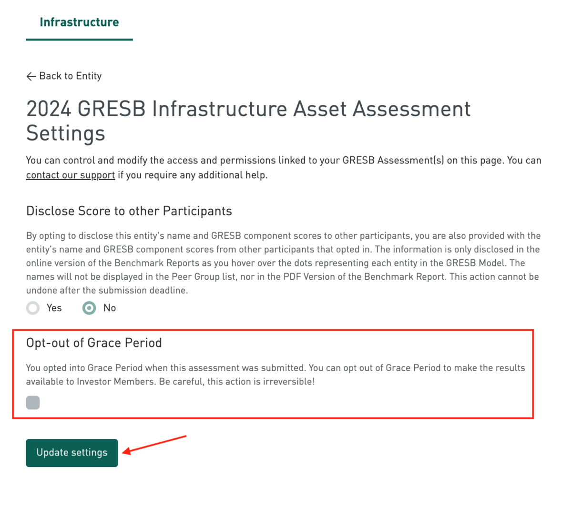Click the Opt-out of Grace Period heading
The height and width of the screenshot is (507, 572).
pyautogui.click(x=94, y=343)
